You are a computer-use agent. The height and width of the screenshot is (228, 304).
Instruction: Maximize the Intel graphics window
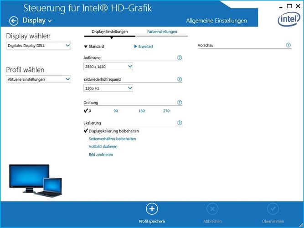click(x=289, y=6)
